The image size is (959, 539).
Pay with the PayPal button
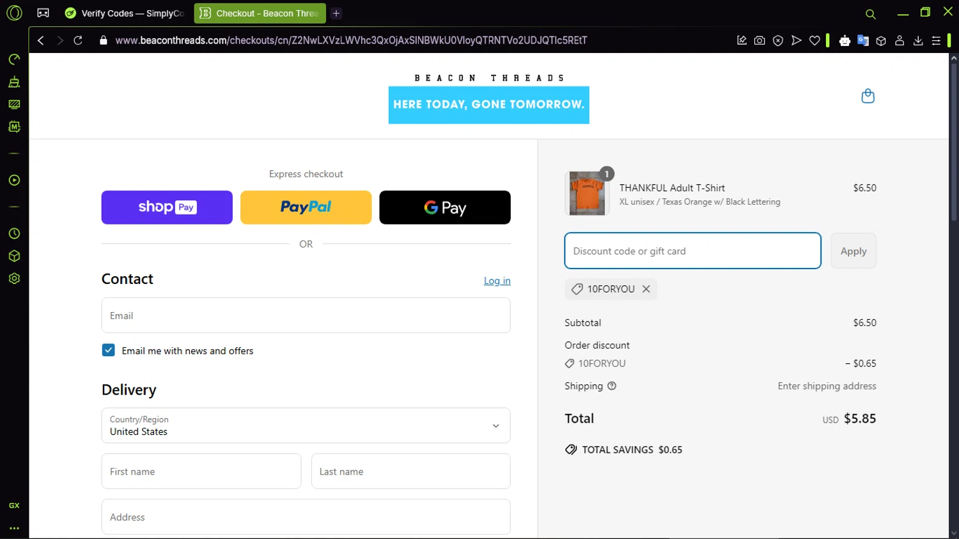[306, 207]
